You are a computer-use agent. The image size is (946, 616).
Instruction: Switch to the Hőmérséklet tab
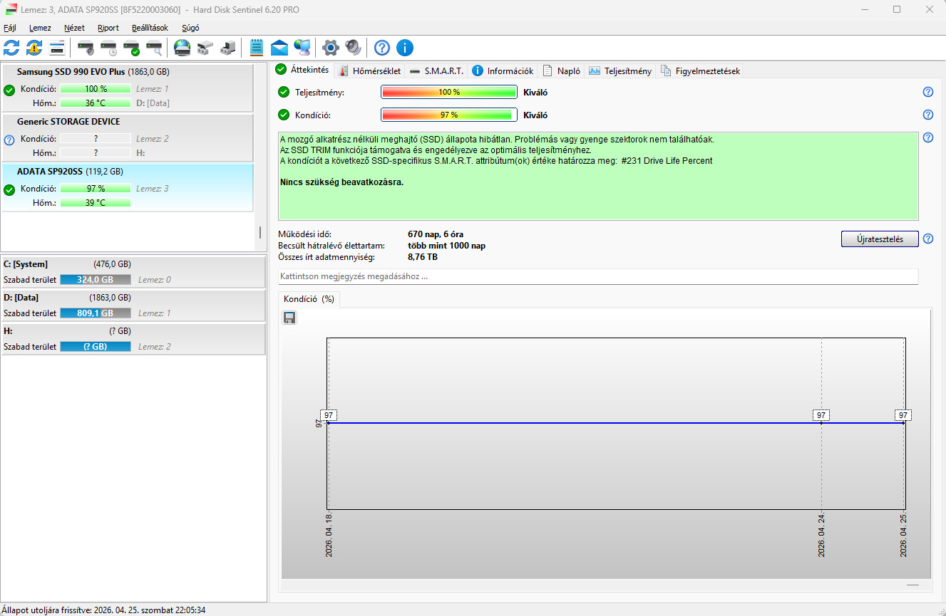pos(370,71)
